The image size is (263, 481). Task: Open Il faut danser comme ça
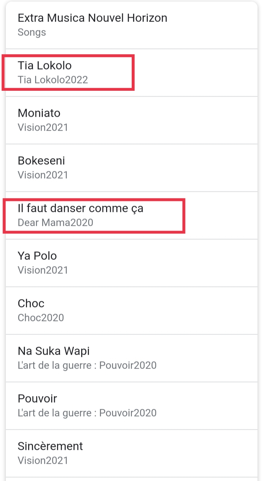(132, 215)
